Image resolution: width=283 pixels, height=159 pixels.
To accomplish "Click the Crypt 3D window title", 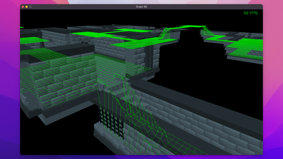I will point(141,7).
